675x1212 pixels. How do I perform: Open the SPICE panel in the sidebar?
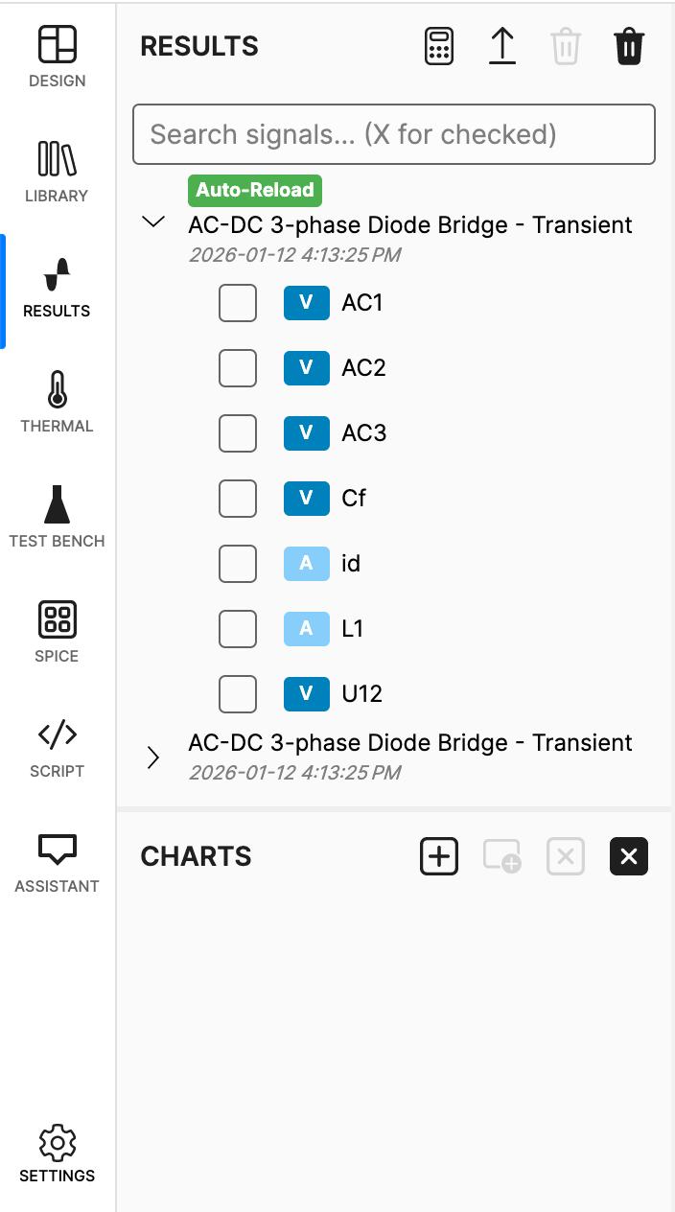click(57, 630)
